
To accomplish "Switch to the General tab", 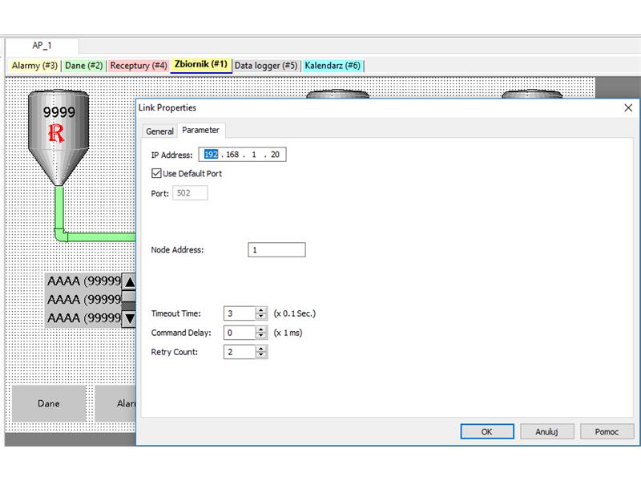I will [159, 131].
